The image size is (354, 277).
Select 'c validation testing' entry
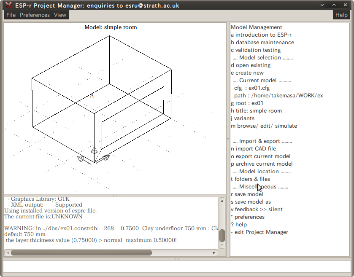point(256,50)
